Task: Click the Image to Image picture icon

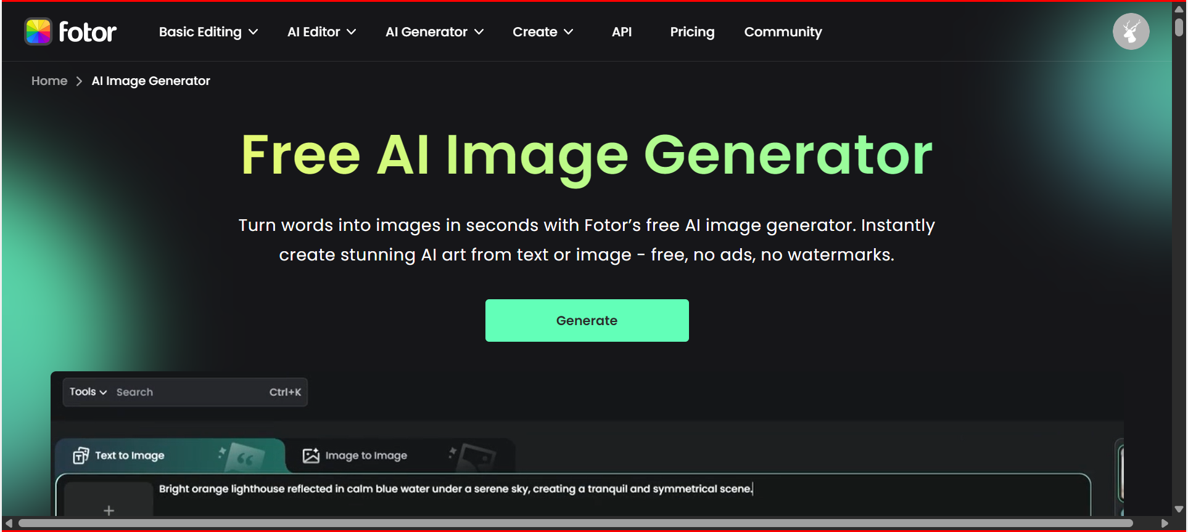Action: pyautogui.click(x=311, y=456)
